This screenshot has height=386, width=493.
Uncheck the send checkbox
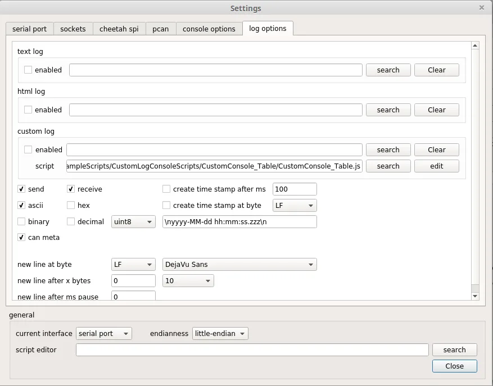(x=21, y=189)
